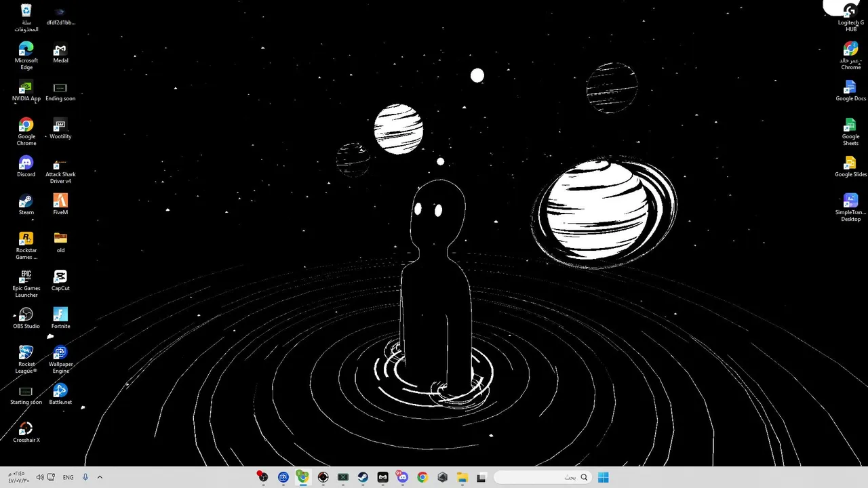Screen dimensions: 868x488
Task: Open plain Google Chrome taskbar icon
Action: click(422, 477)
